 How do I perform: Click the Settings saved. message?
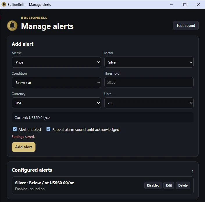(x=23, y=137)
